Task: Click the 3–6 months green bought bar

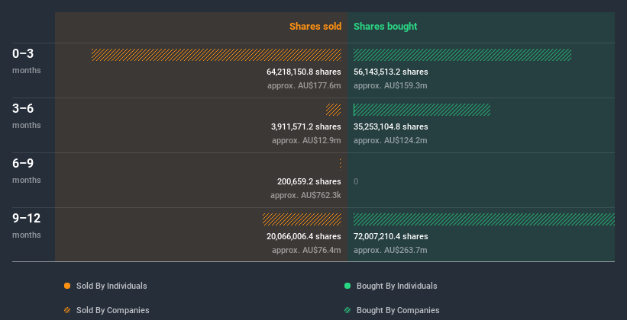Action: pyautogui.click(x=422, y=110)
